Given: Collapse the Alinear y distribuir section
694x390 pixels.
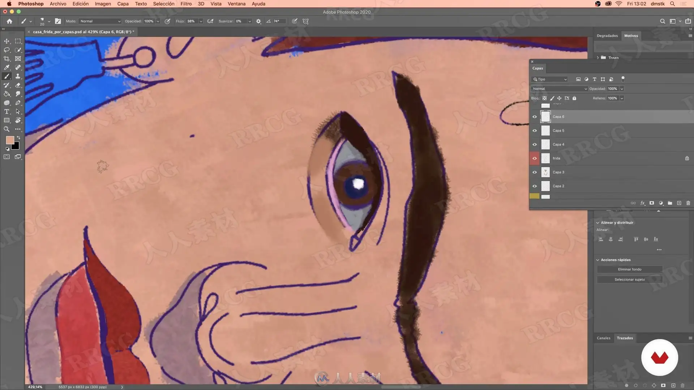Looking at the screenshot, I should click(x=597, y=223).
